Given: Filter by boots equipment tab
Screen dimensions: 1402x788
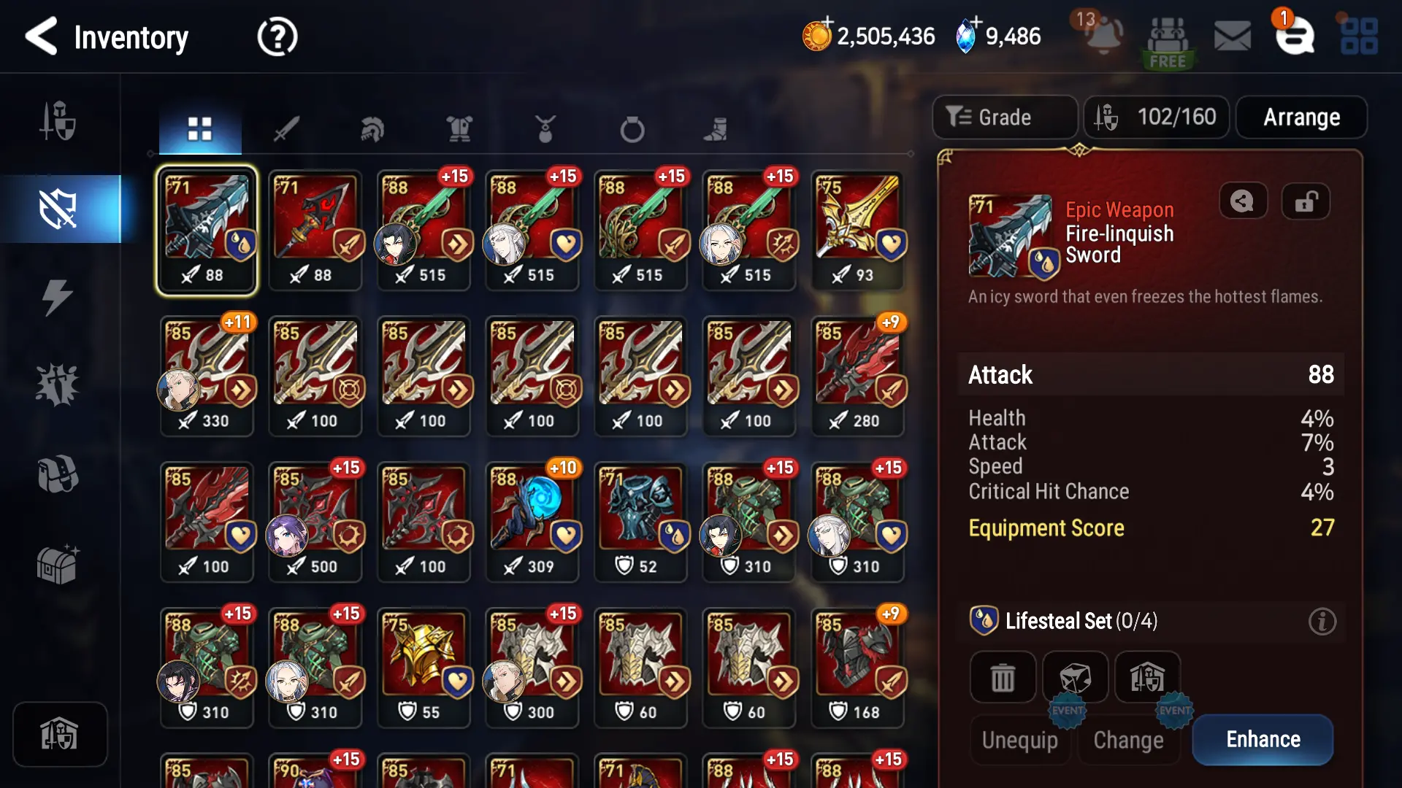Looking at the screenshot, I should [x=716, y=129].
